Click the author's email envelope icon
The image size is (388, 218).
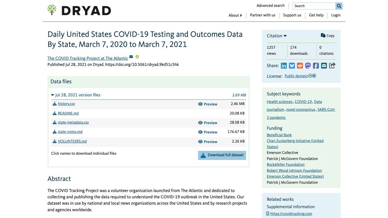point(131,57)
